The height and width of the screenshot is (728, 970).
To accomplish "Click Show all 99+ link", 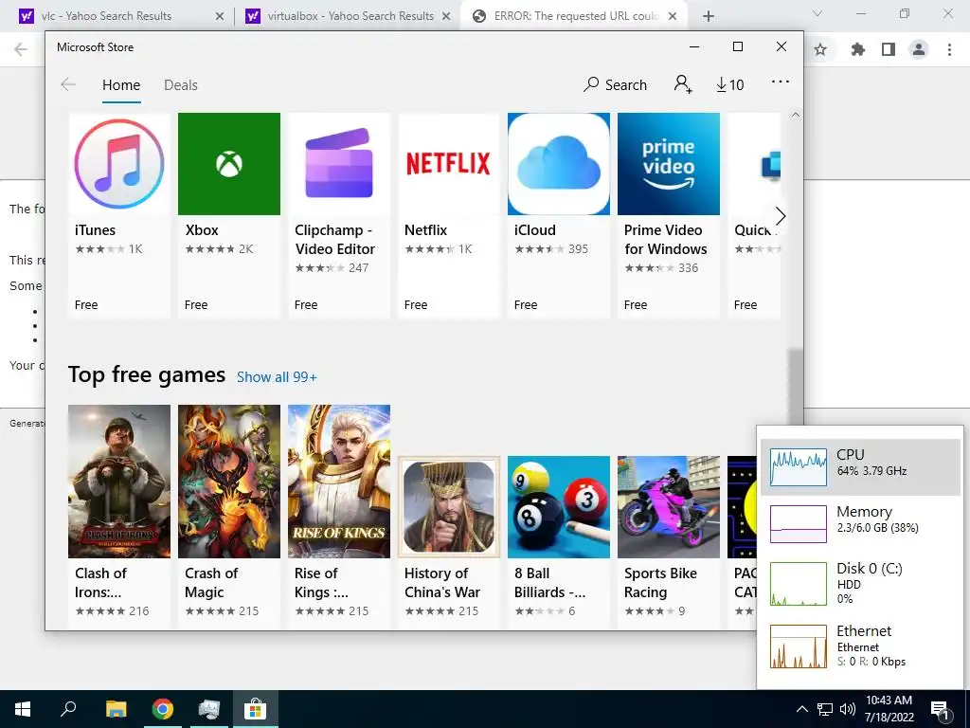I will pyautogui.click(x=277, y=377).
